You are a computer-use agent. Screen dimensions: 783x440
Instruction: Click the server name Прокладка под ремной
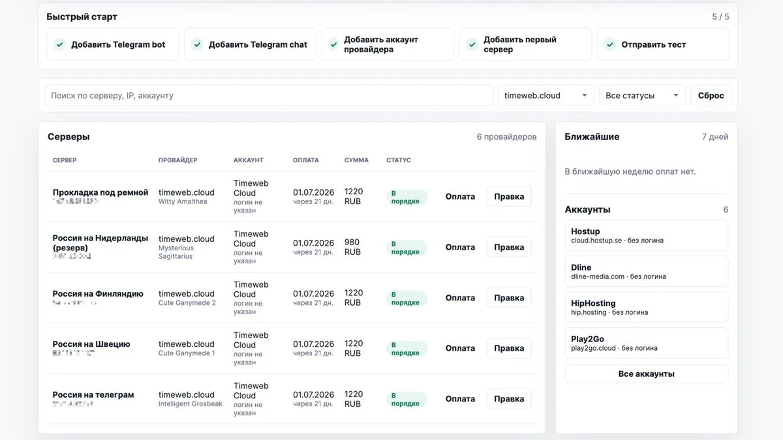(100, 192)
